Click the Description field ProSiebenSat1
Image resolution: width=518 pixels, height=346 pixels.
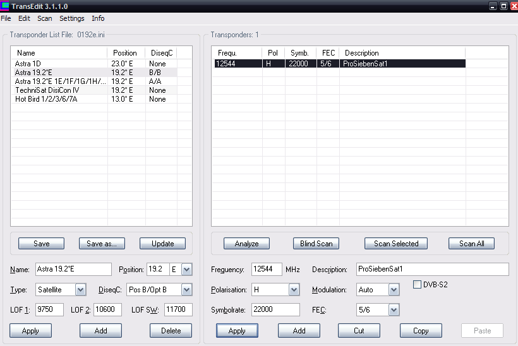[x=433, y=269]
